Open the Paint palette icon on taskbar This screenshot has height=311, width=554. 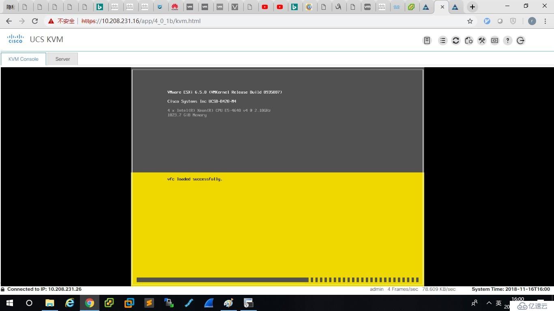pyautogui.click(x=228, y=303)
